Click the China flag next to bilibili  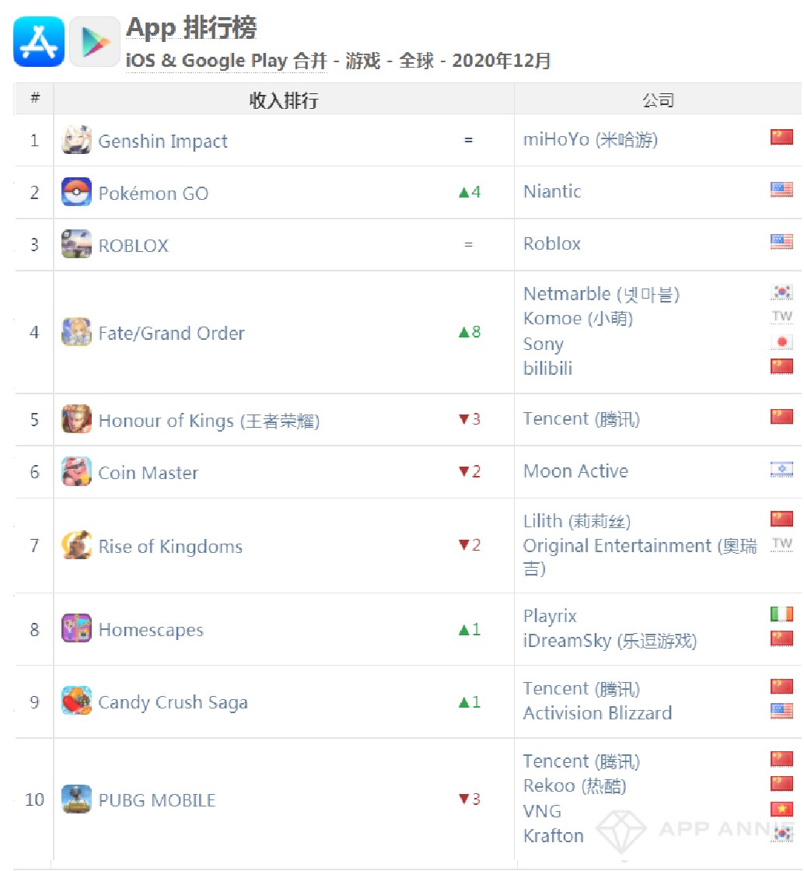click(781, 366)
